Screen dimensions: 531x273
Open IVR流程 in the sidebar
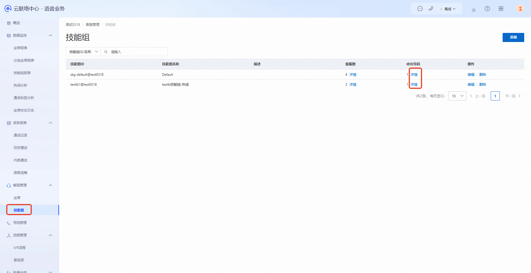pyautogui.click(x=20, y=248)
